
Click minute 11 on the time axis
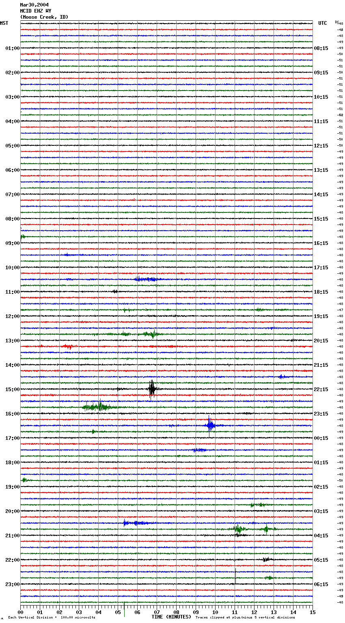(235, 612)
